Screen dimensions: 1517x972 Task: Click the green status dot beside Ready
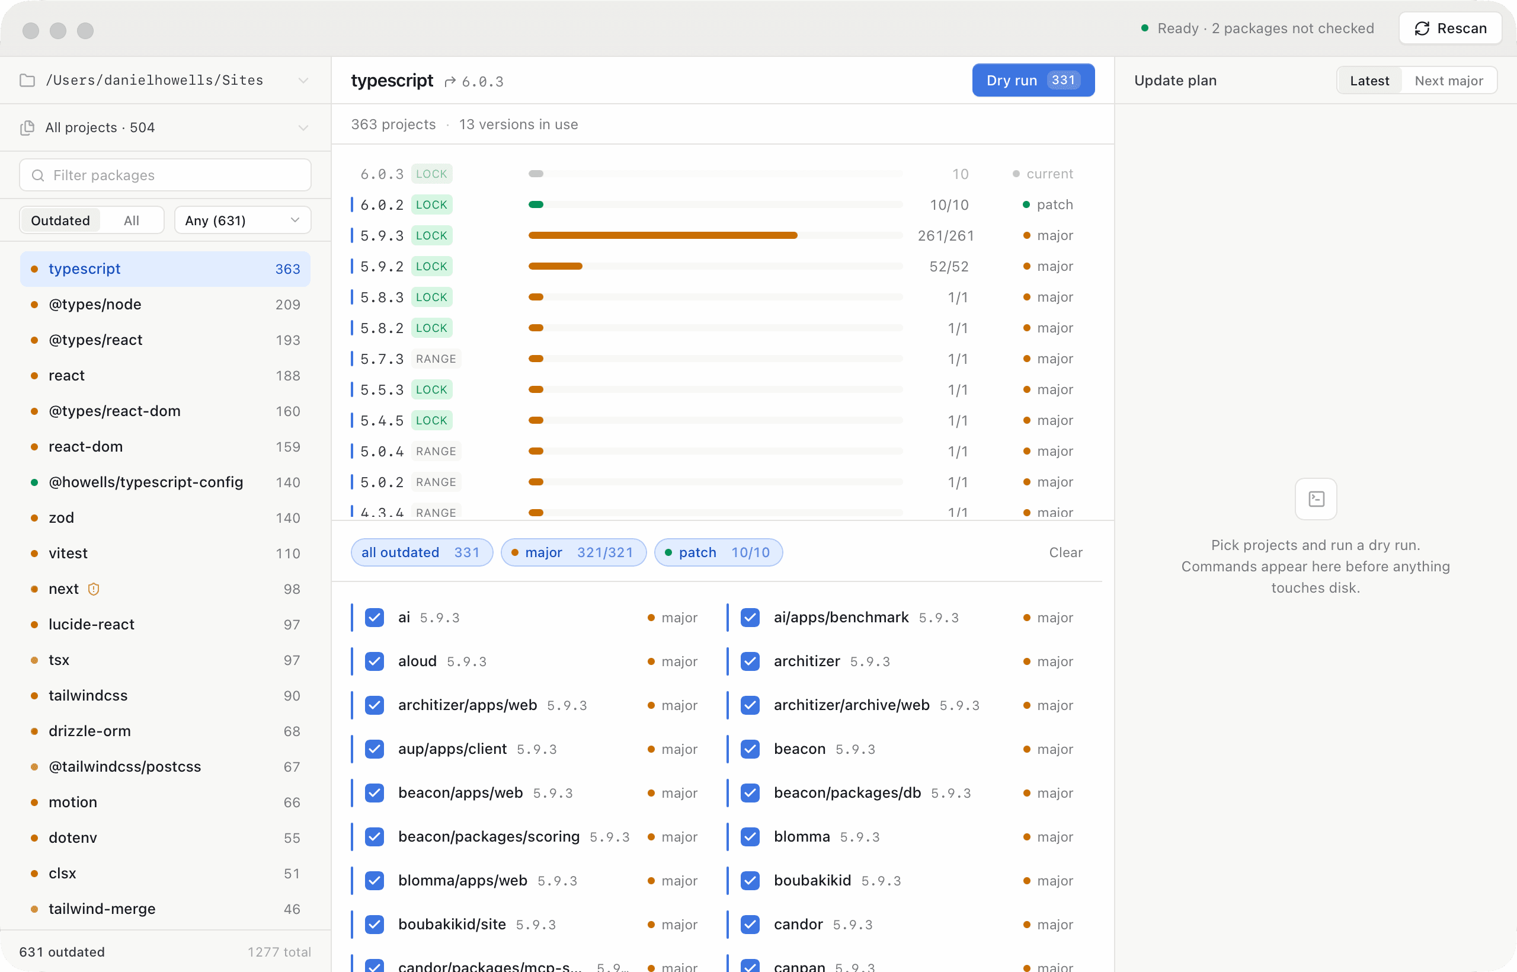tap(1145, 28)
